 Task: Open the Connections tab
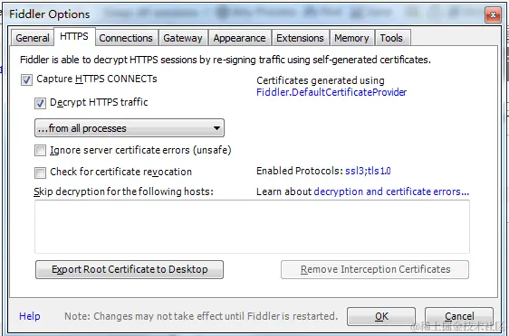point(126,38)
